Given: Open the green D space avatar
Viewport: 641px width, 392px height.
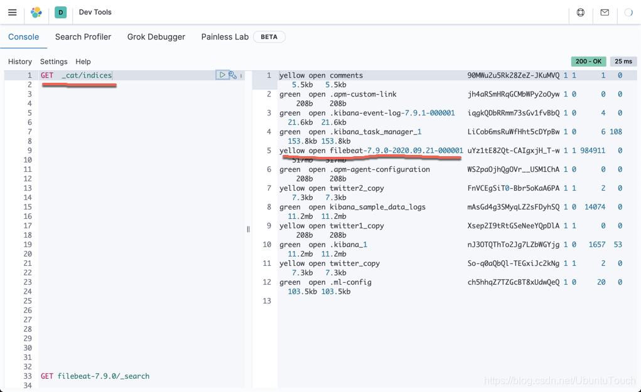Looking at the screenshot, I should (x=60, y=13).
